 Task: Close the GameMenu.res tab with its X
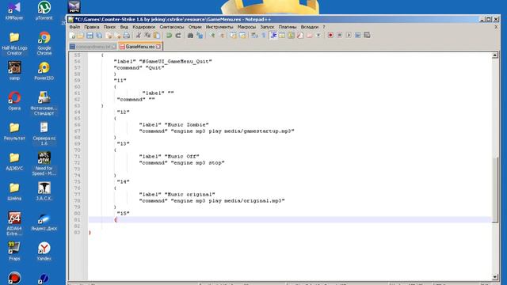tap(158, 47)
